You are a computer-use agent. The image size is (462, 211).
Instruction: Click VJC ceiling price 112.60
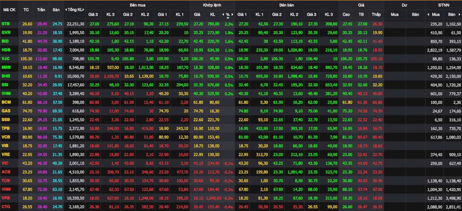[x=41, y=59]
